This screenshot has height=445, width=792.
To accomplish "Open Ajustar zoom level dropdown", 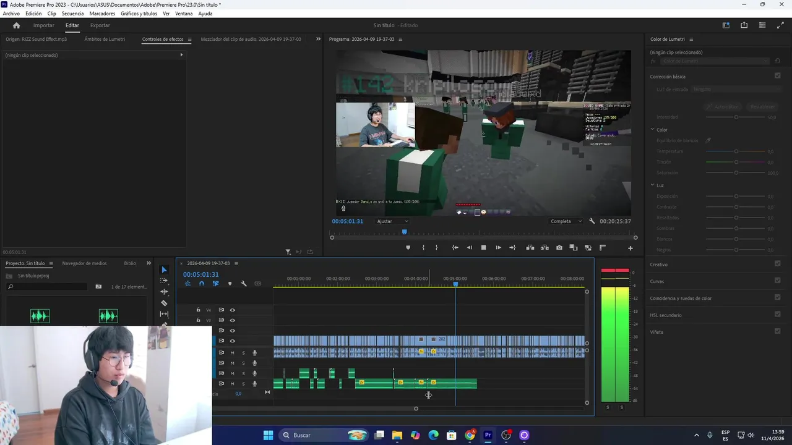I will [393, 221].
